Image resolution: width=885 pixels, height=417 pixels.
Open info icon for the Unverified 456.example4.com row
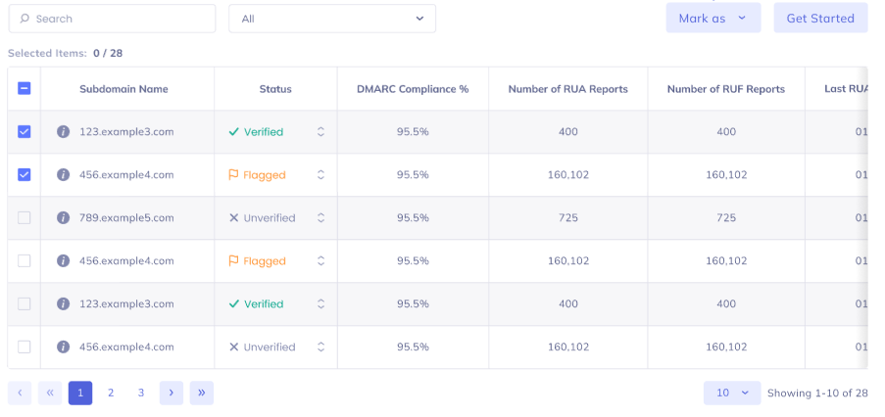pos(63,347)
